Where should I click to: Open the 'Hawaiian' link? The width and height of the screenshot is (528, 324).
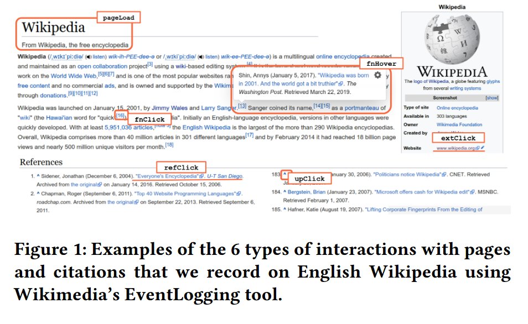pyautogui.click(x=59, y=118)
